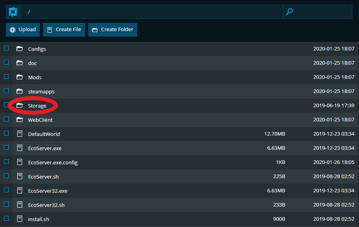This screenshot has width=359, height=227.
Task: Open the EcoServer.sh file
Action: pyautogui.click(x=43, y=177)
